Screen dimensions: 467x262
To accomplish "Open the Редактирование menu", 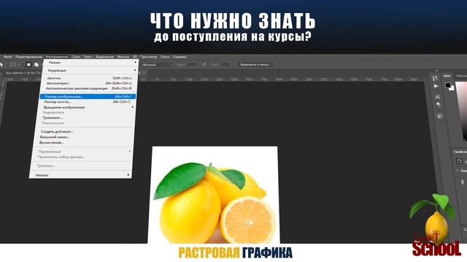I will coord(28,57).
